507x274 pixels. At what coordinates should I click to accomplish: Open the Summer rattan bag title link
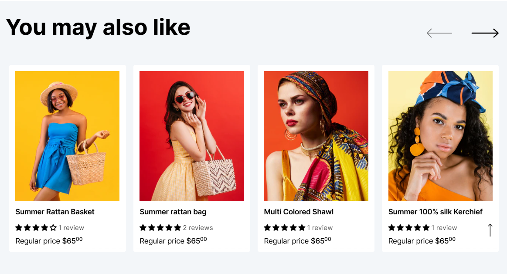(x=173, y=212)
